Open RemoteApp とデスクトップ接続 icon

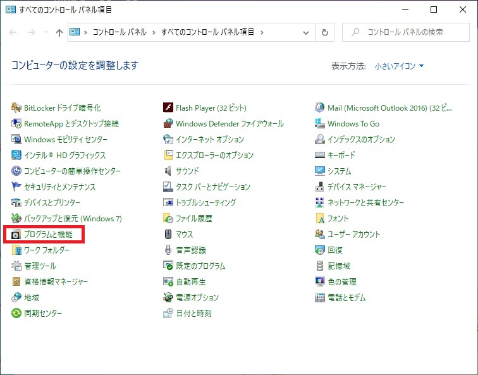click(x=16, y=123)
